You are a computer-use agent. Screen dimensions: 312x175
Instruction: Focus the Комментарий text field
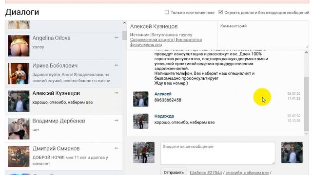click(x=263, y=35)
